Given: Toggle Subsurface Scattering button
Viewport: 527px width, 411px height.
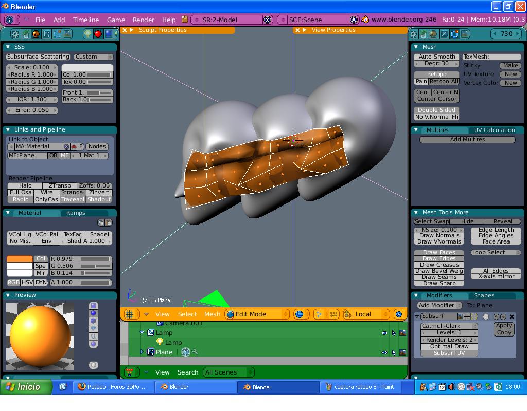Looking at the screenshot, I should [x=38, y=57].
